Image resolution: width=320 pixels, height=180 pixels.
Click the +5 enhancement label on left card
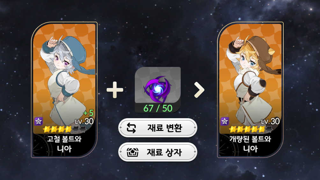[88, 113]
